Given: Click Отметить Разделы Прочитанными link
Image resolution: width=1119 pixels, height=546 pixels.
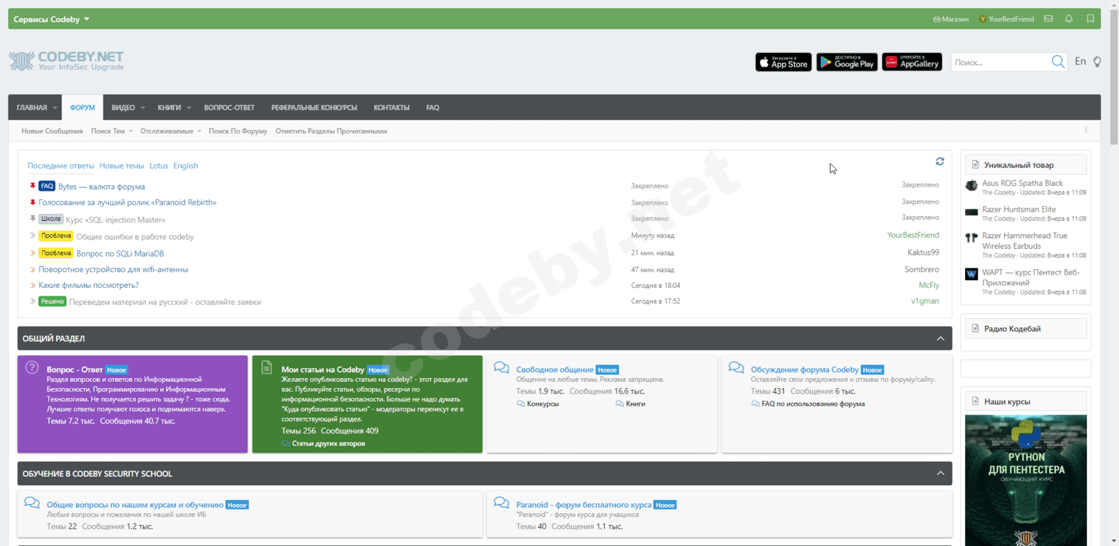Looking at the screenshot, I should tap(331, 131).
